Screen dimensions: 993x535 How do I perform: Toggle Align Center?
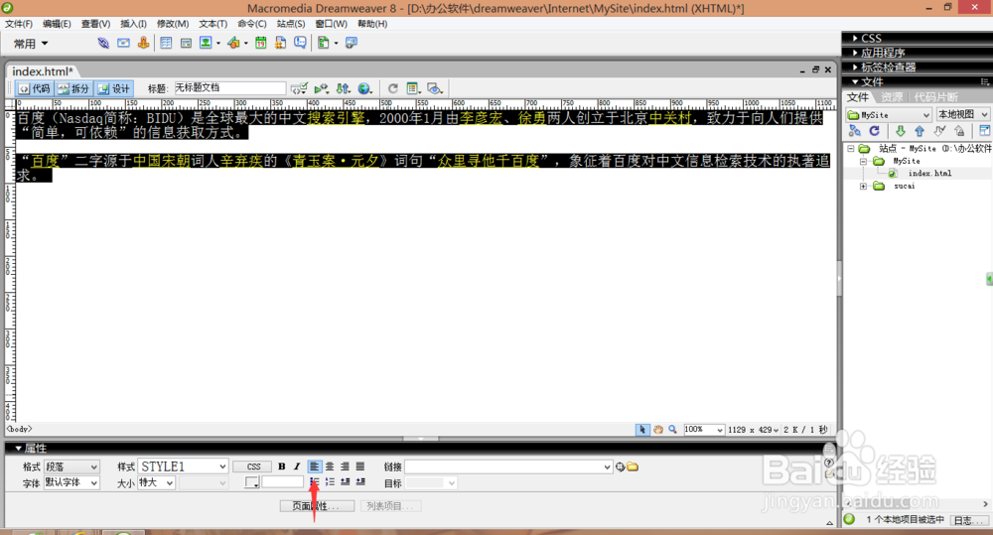pos(330,467)
